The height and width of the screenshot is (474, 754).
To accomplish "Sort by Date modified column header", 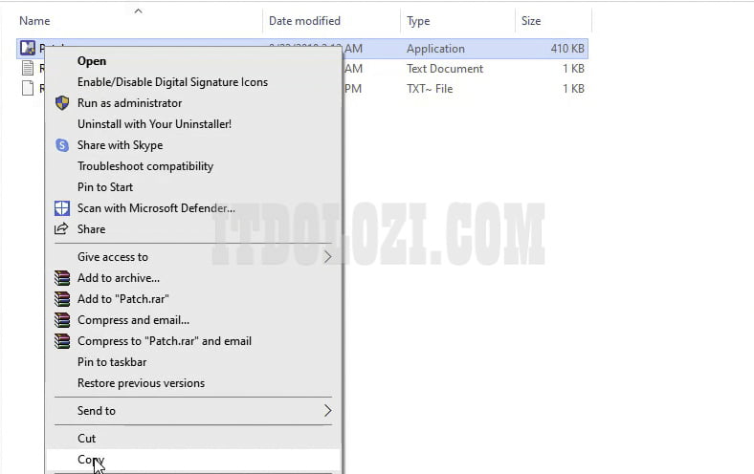I will [304, 21].
